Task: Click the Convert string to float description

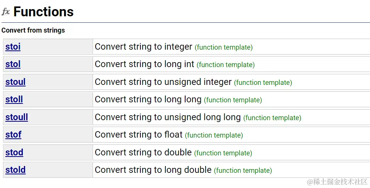Action: point(139,135)
